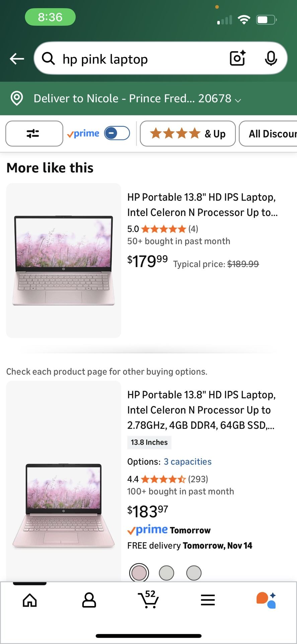Open the hamburger menu icon
This screenshot has height=644, width=297.
click(208, 600)
